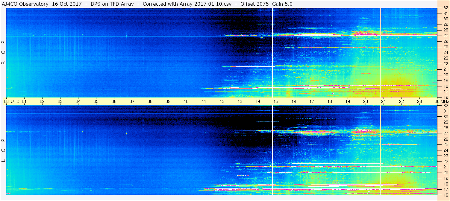Image resolution: width=450 pixels, height=201 pixels.
Task: Click the 30 MHz label of the RCP scale
Action: click(446, 19)
